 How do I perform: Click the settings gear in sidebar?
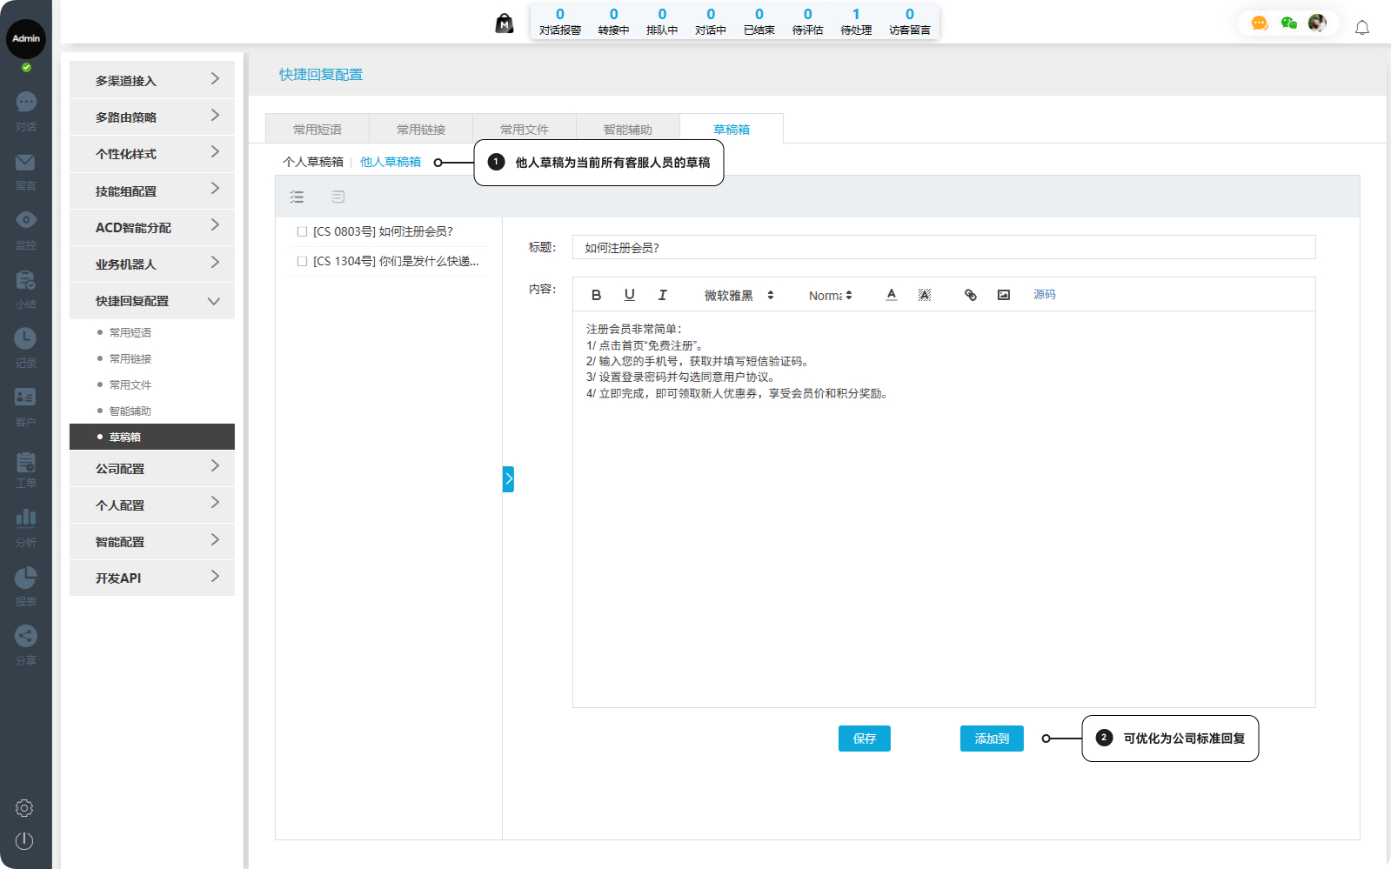click(x=24, y=808)
